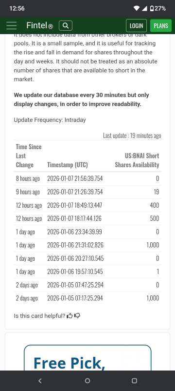Viewport: 175px width, 391px height.
Task: Tap the Android recent apps square icon
Action: point(134,381)
